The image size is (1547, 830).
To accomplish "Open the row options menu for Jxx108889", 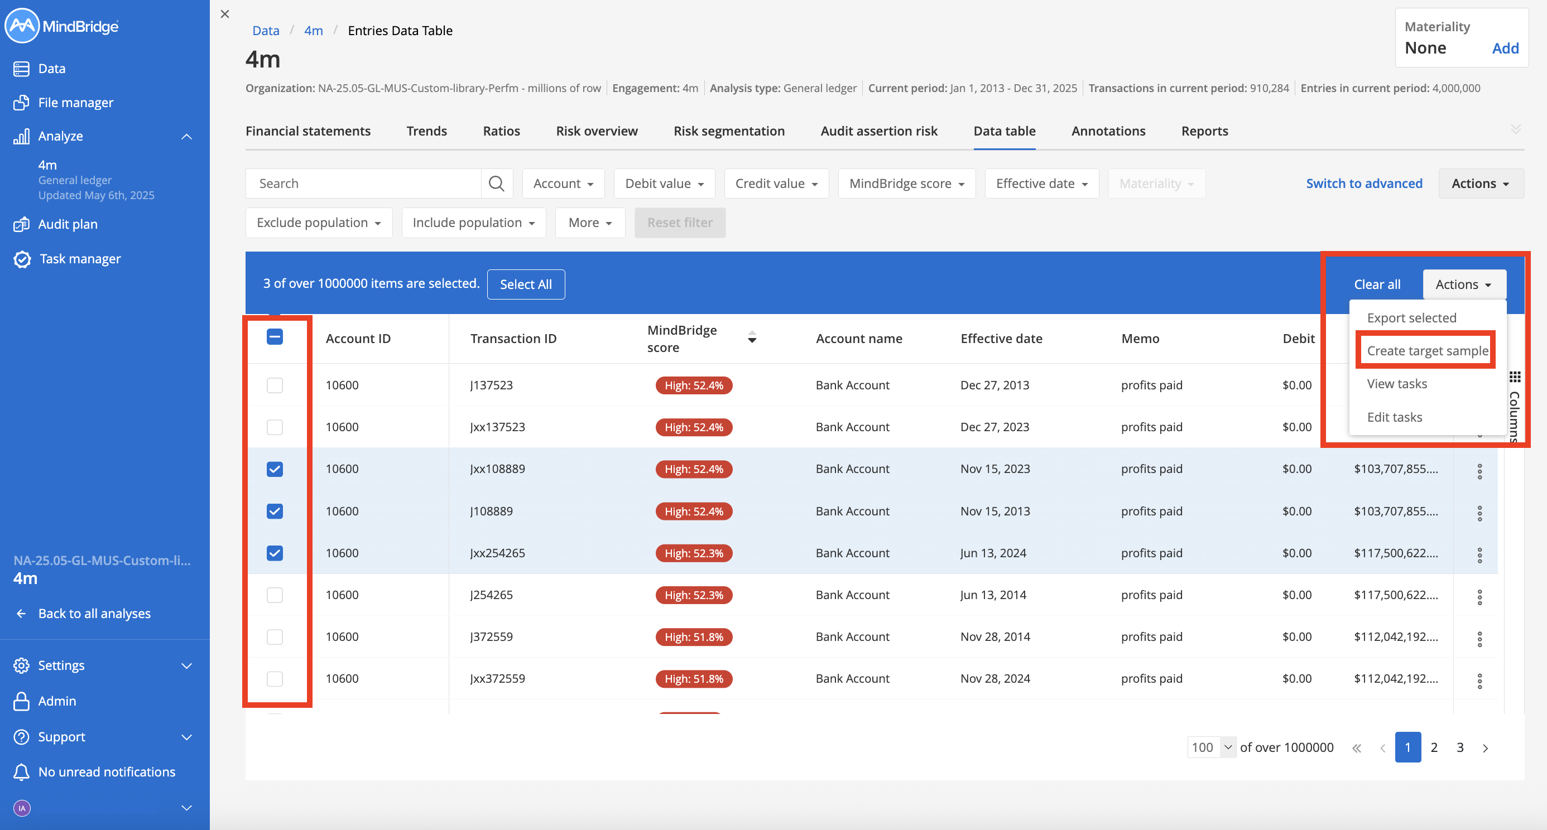I will click(x=1479, y=471).
